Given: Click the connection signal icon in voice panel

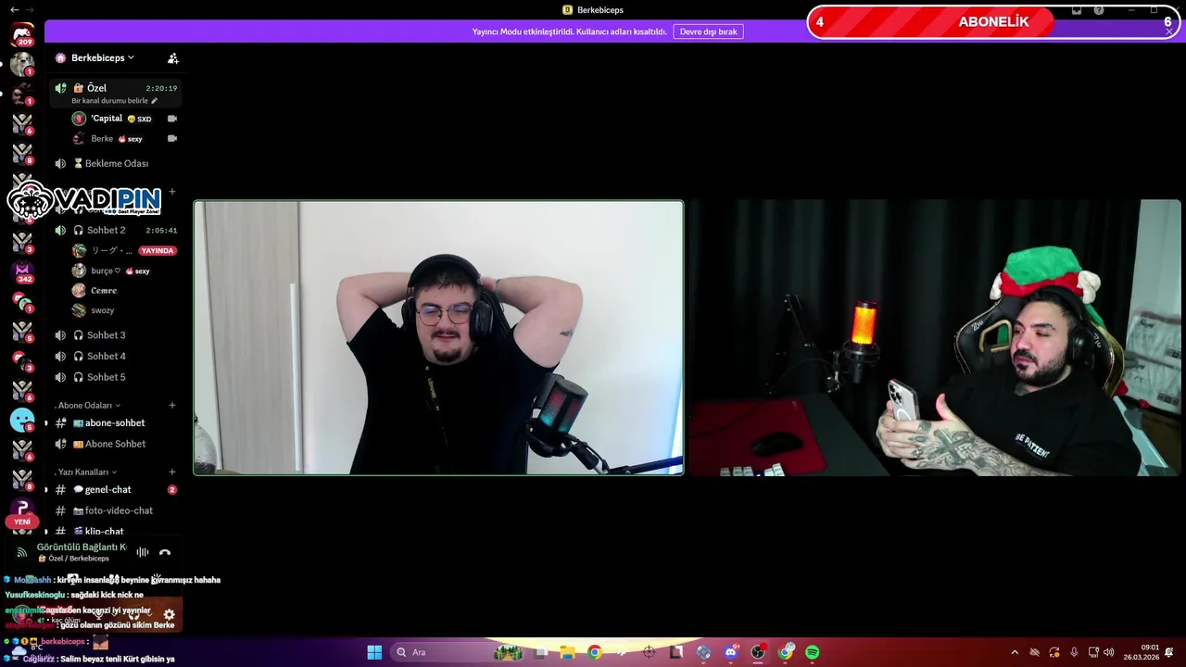Looking at the screenshot, I should [21, 552].
